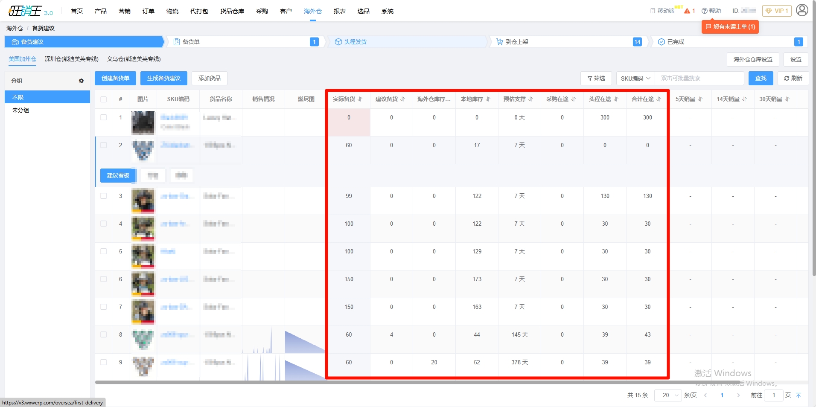816x407 pixels.
Task: Sort by 实际备货 column sort icon
Action: [360, 99]
